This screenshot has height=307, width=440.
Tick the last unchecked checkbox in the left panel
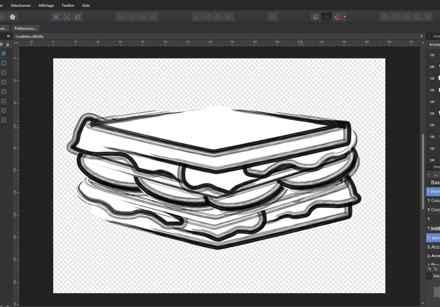click(3, 120)
